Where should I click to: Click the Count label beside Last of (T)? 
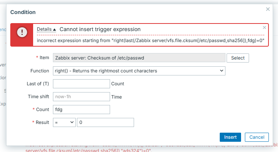coord(118,84)
